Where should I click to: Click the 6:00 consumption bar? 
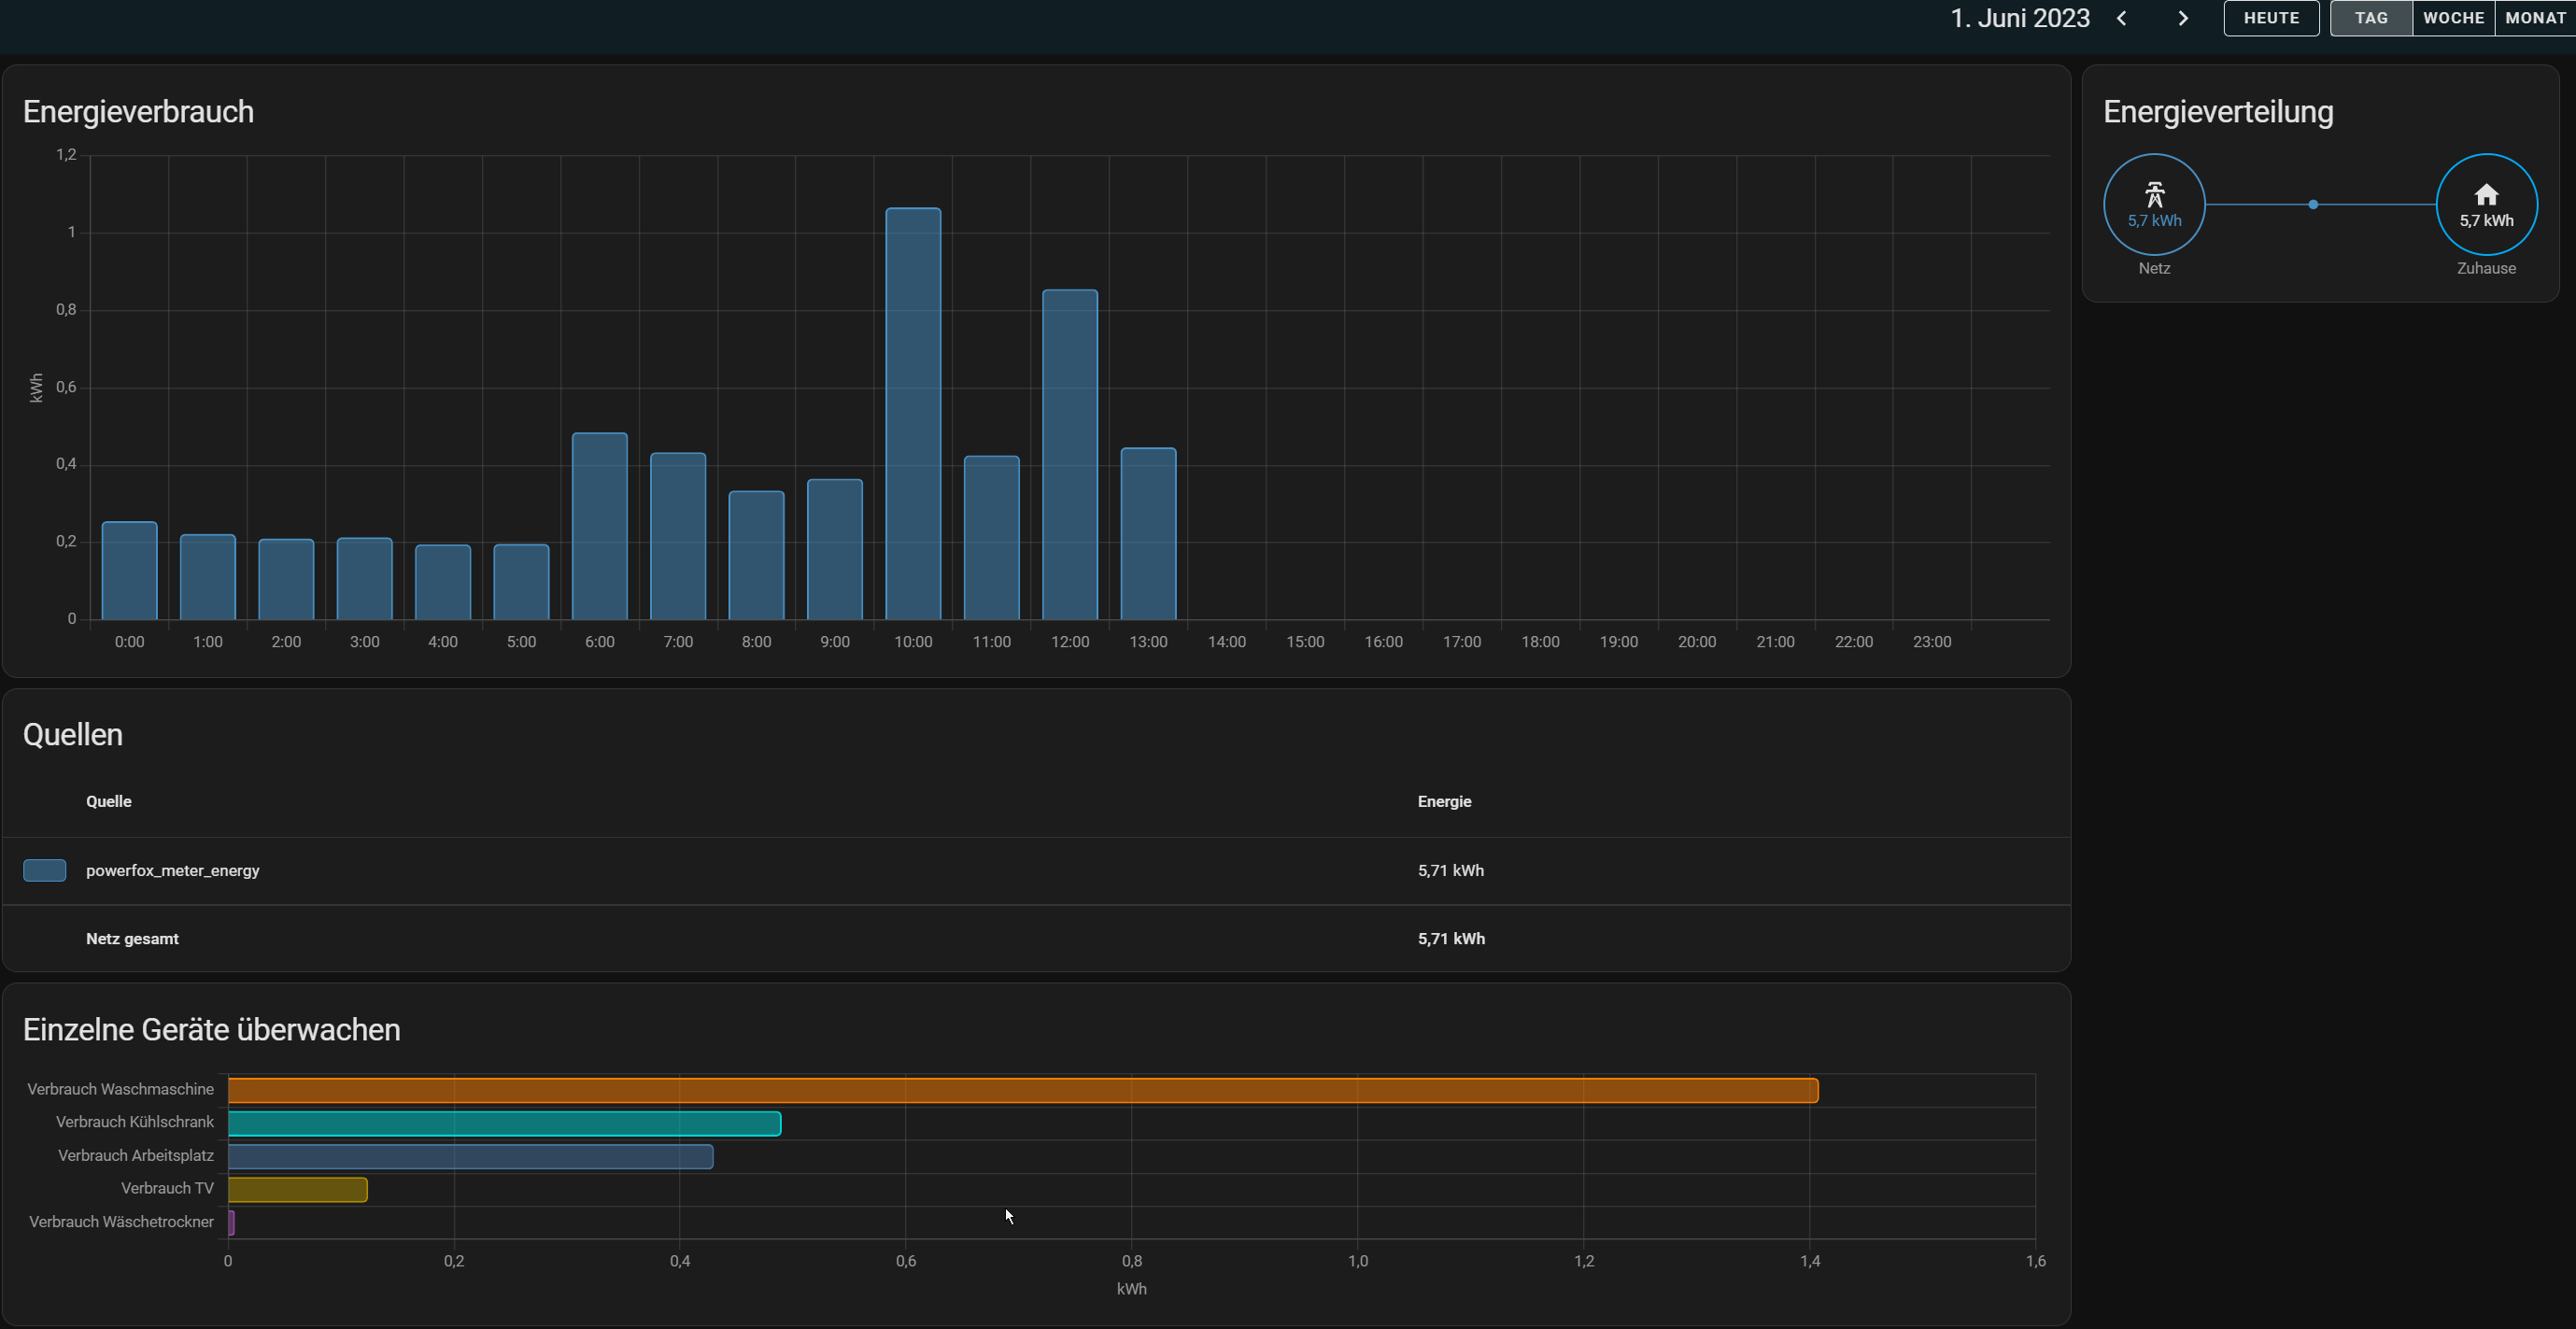pyautogui.click(x=600, y=526)
